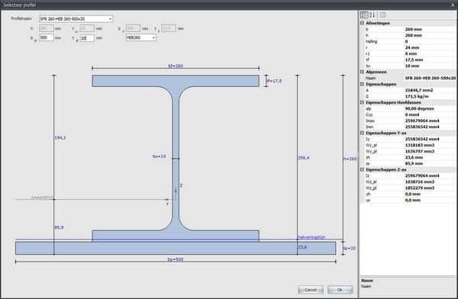Select the Wy_el value '1318183 mm3'
The height and width of the screenshot is (299, 458).
[420, 145]
